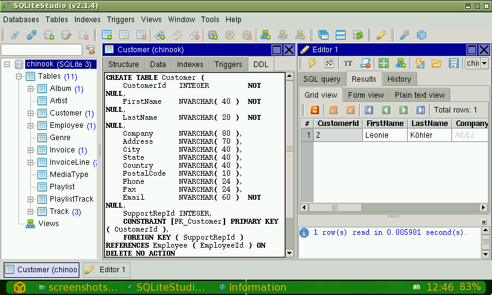
Task: Open the Databases menu
Action: [21, 20]
